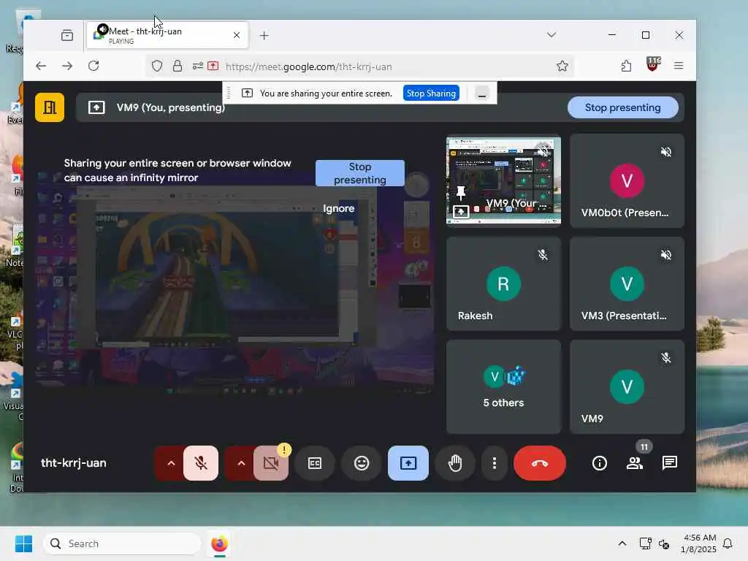Viewport: 748px width, 561px height.
Task: Expand audio settings chevron beside microphone
Action: tap(171, 462)
